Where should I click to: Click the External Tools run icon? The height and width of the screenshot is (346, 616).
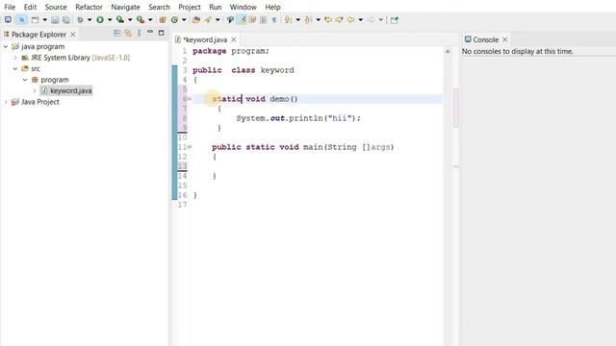(141, 19)
